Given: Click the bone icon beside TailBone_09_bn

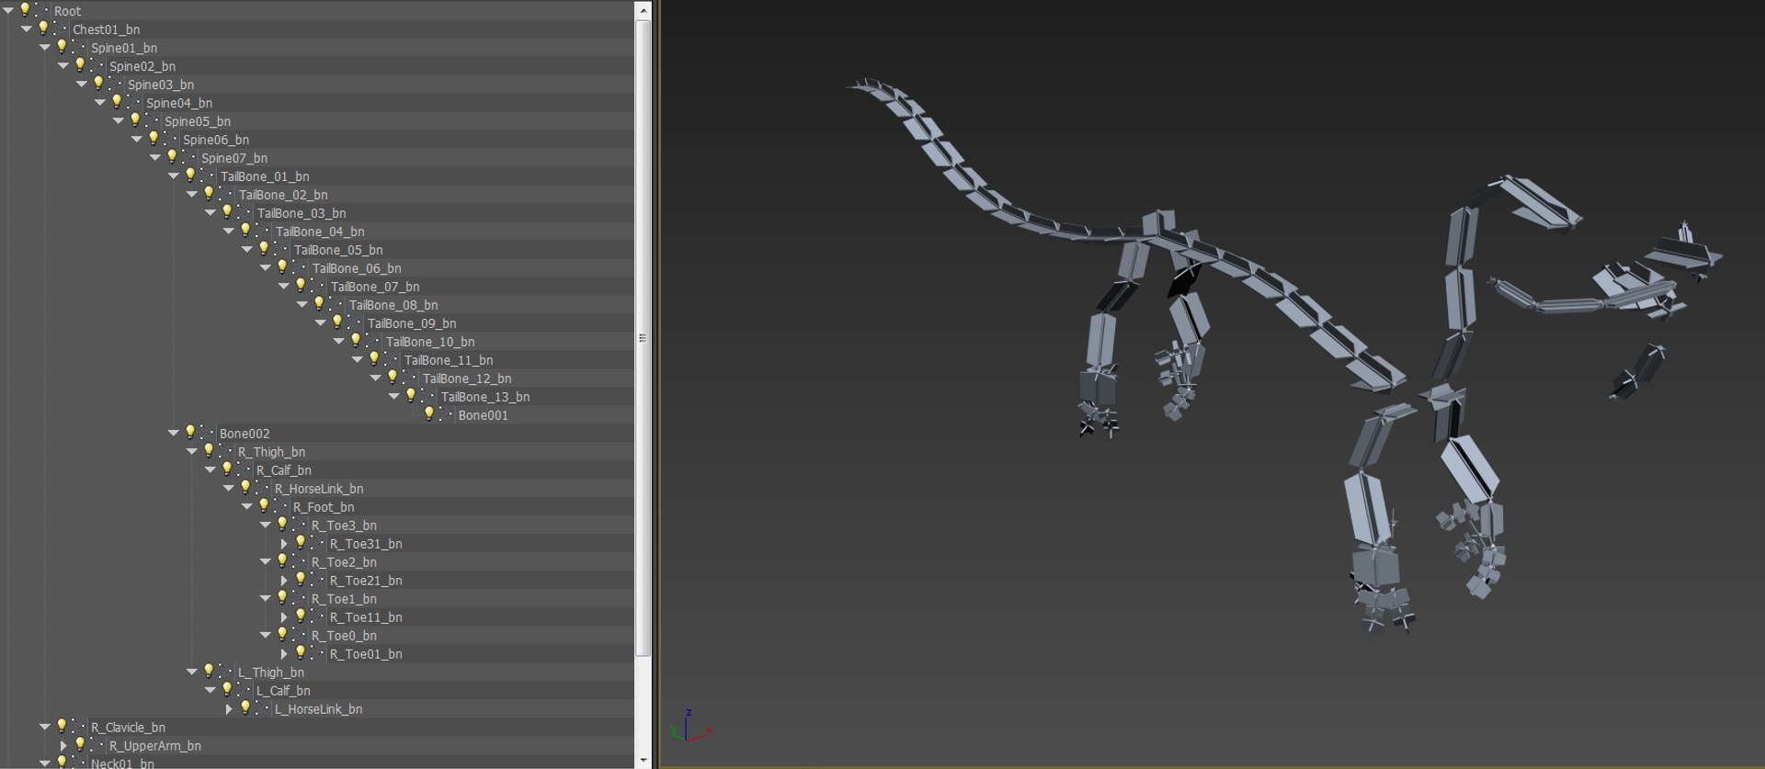Looking at the screenshot, I should (x=354, y=323).
